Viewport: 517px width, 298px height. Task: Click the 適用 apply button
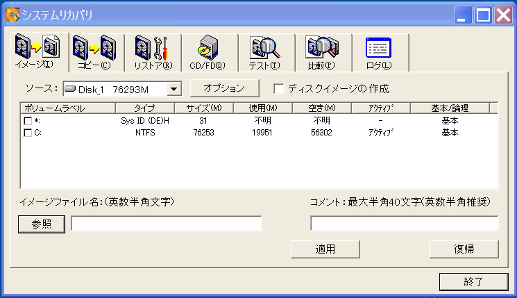325,249
